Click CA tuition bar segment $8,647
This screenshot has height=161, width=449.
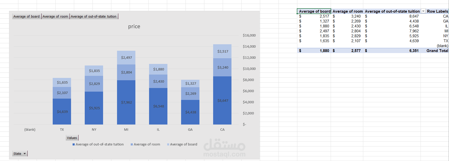click(x=222, y=100)
